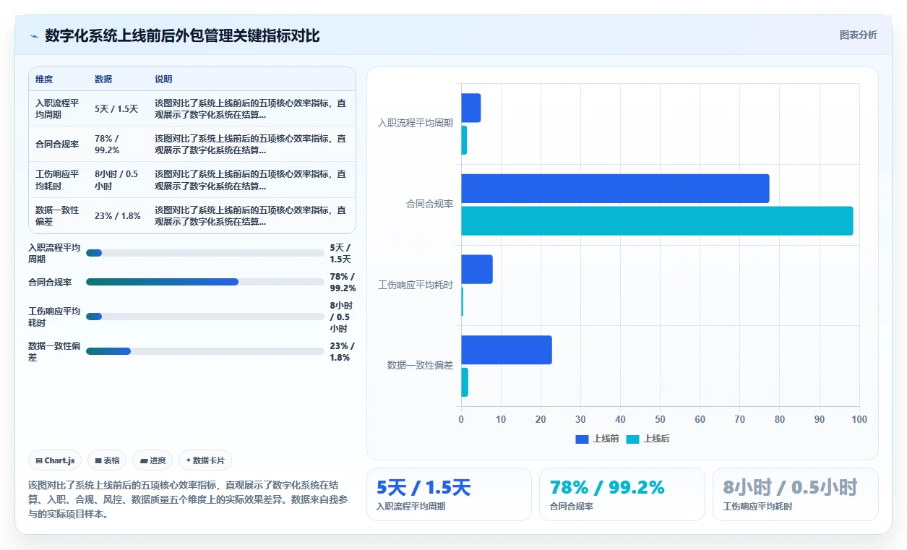907x550 pixels.
Task: Click the 上线后 bar for 数据一致性偏差
Action: (x=465, y=382)
